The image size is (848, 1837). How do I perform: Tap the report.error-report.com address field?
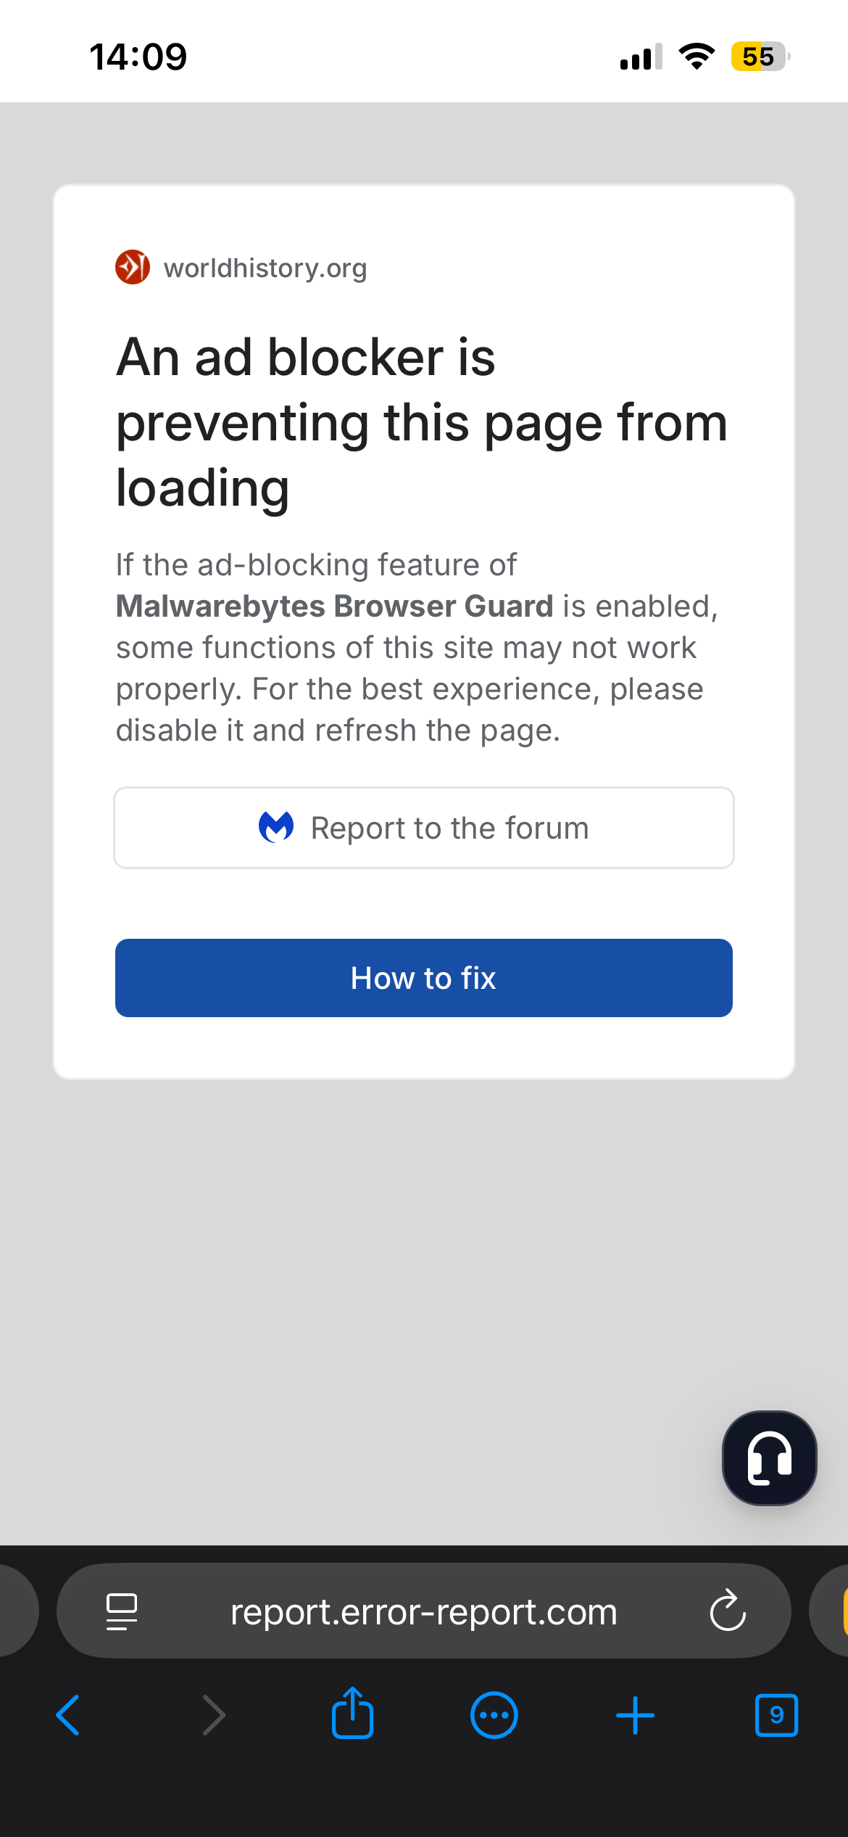point(423,1611)
